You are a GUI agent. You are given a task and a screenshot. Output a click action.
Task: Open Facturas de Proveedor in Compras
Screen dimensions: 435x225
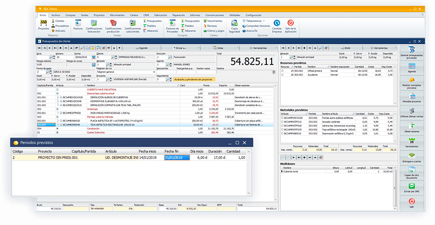click(172, 25)
